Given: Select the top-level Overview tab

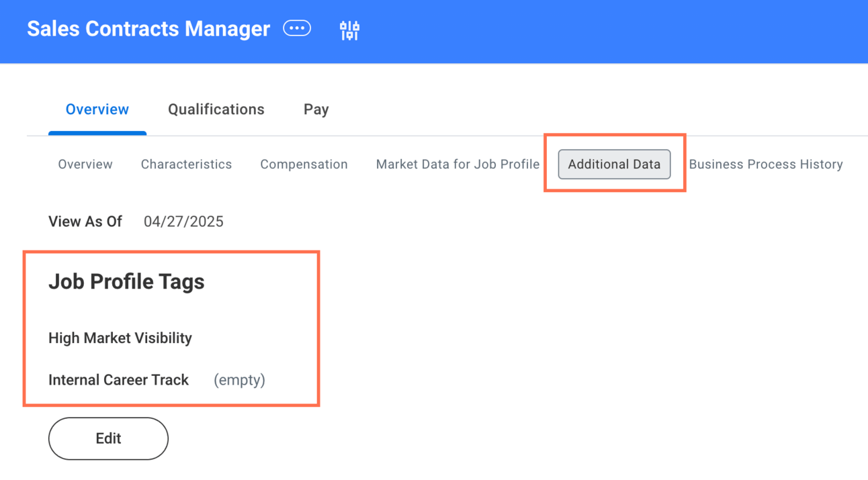Looking at the screenshot, I should coord(97,109).
